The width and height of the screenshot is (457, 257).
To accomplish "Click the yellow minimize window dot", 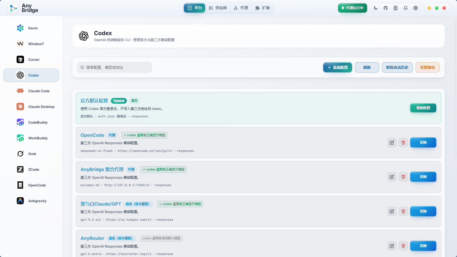I will coord(429,8).
